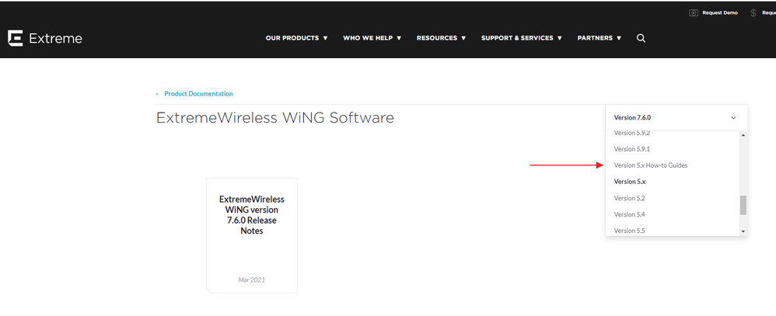Screen dimensions: 776x316
Task: Expand the Resources dropdown menu
Action: click(x=441, y=38)
